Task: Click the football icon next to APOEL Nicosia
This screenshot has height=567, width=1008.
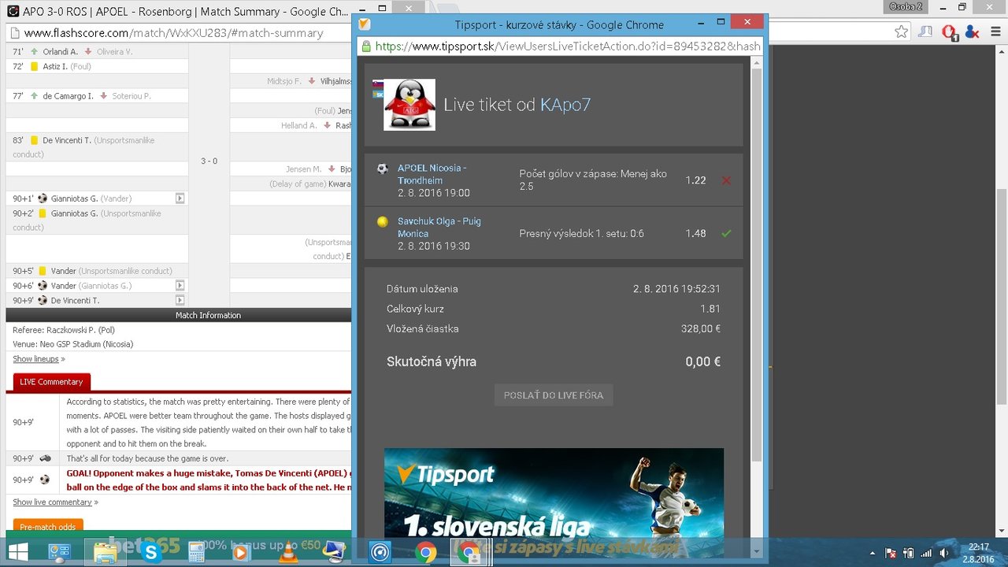Action: point(383,169)
